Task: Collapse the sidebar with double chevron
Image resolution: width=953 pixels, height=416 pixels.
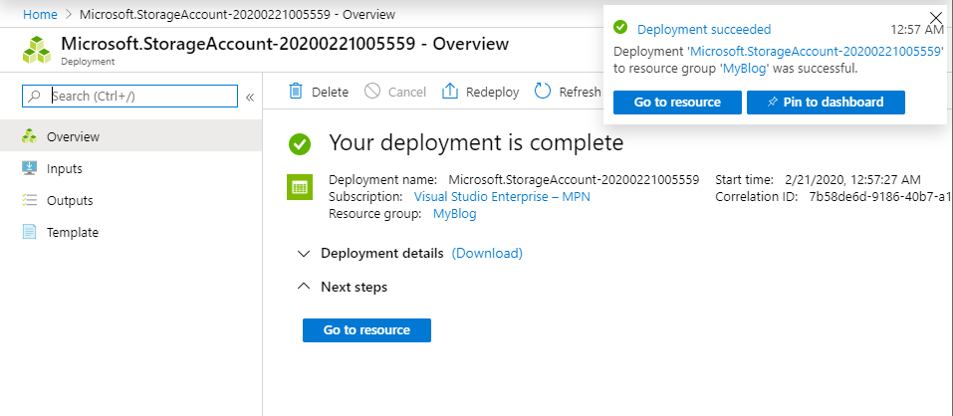Action: [x=250, y=97]
